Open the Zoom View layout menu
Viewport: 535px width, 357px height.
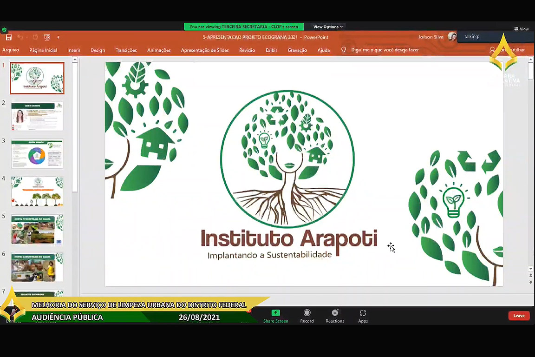pos(522,29)
